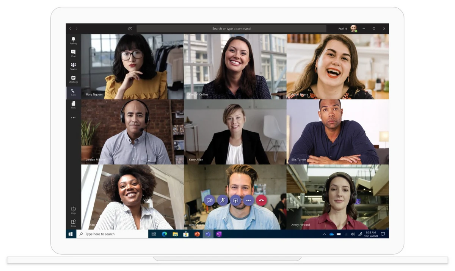The width and height of the screenshot is (455, 271).
Task: Select Jamie Evans's video tile
Action: click(x=235, y=197)
